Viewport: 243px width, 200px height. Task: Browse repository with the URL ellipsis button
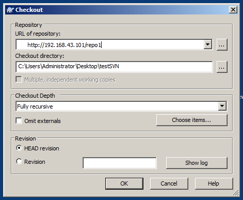(x=222, y=45)
